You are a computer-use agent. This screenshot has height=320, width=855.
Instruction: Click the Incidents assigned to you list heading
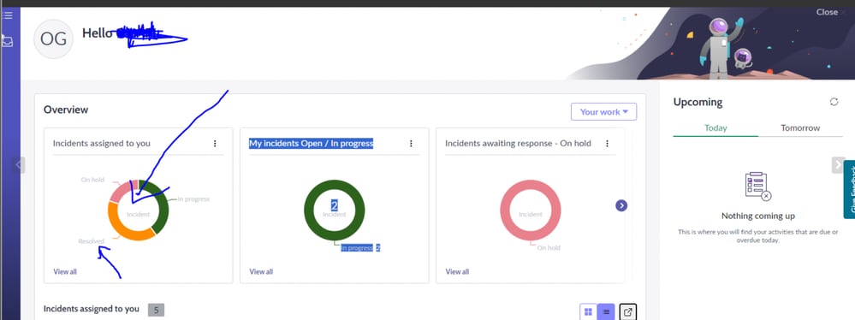tap(91, 309)
